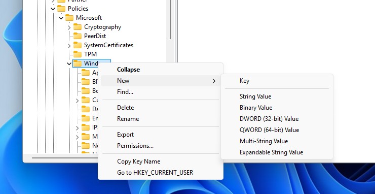Open the New submenu entry

[161, 81]
